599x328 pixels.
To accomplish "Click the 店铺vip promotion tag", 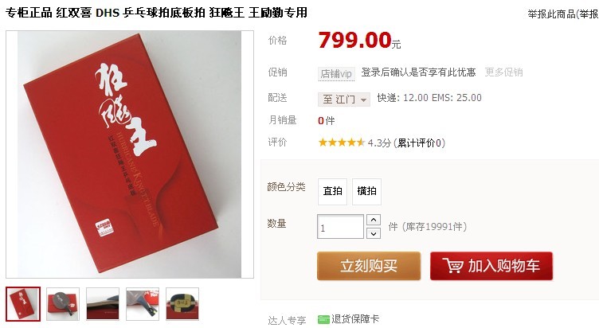I will click(336, 73).
